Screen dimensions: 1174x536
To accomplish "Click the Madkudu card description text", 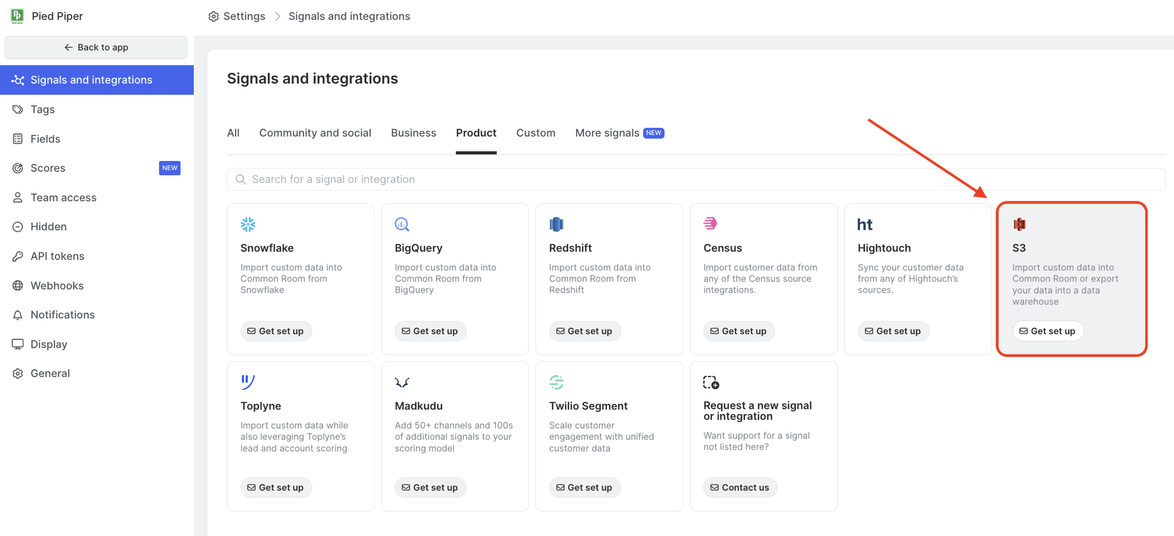I will 453,437.
